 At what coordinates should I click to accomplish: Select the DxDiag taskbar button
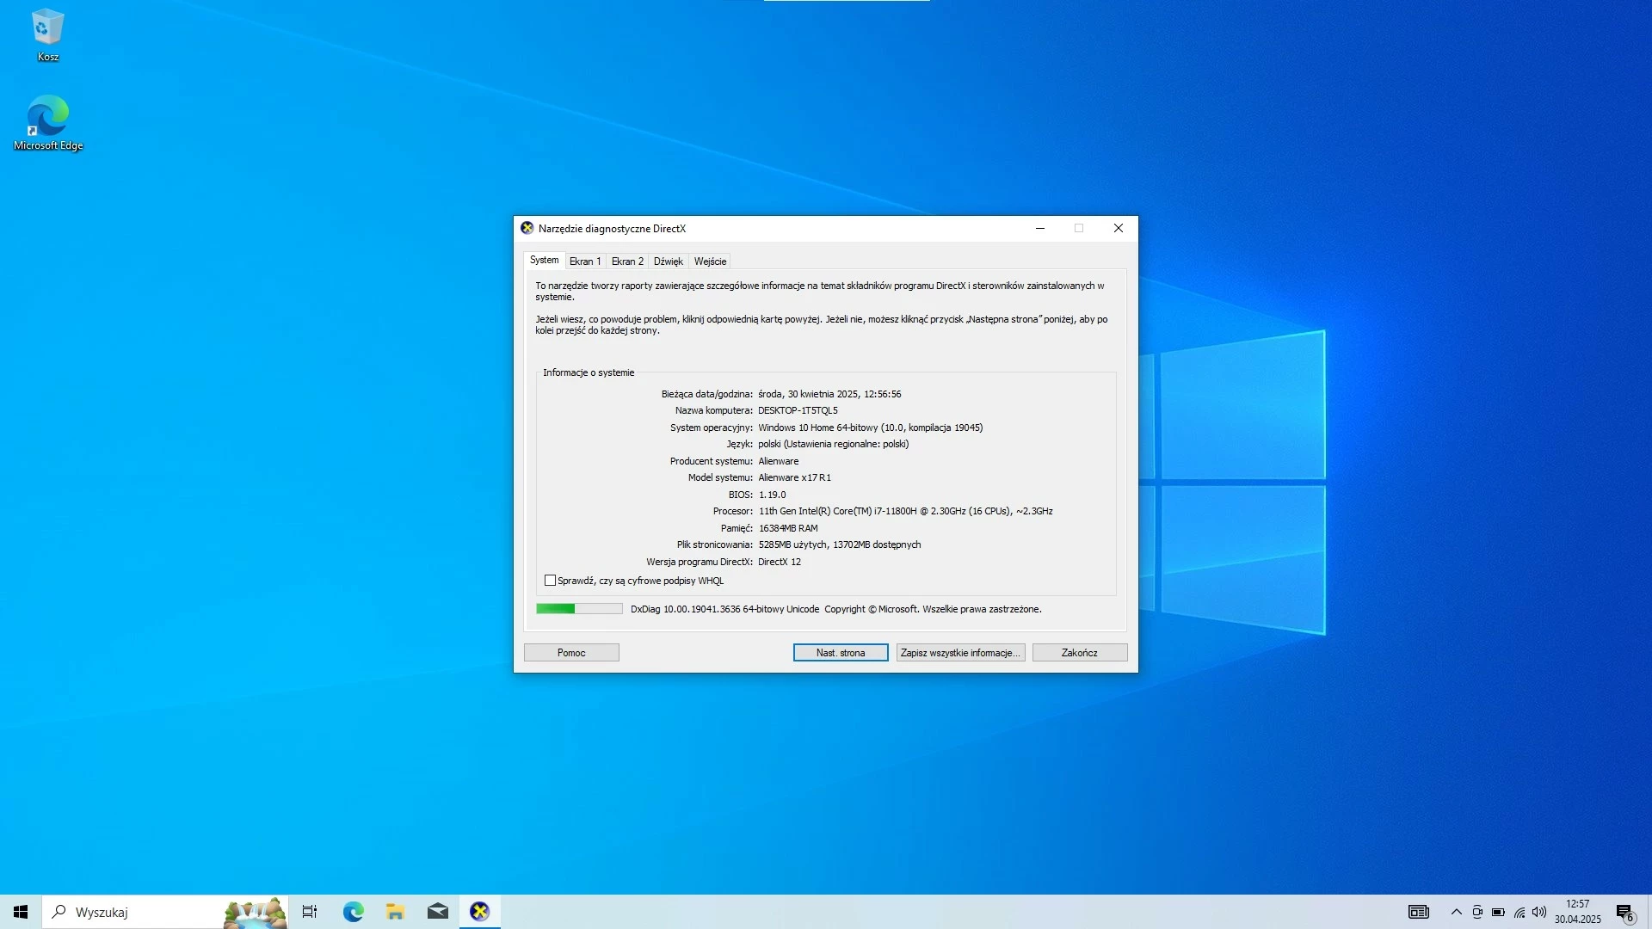479,912
